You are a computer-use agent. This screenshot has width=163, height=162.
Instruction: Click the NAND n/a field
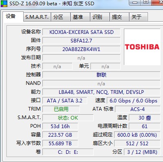(101, 83)
